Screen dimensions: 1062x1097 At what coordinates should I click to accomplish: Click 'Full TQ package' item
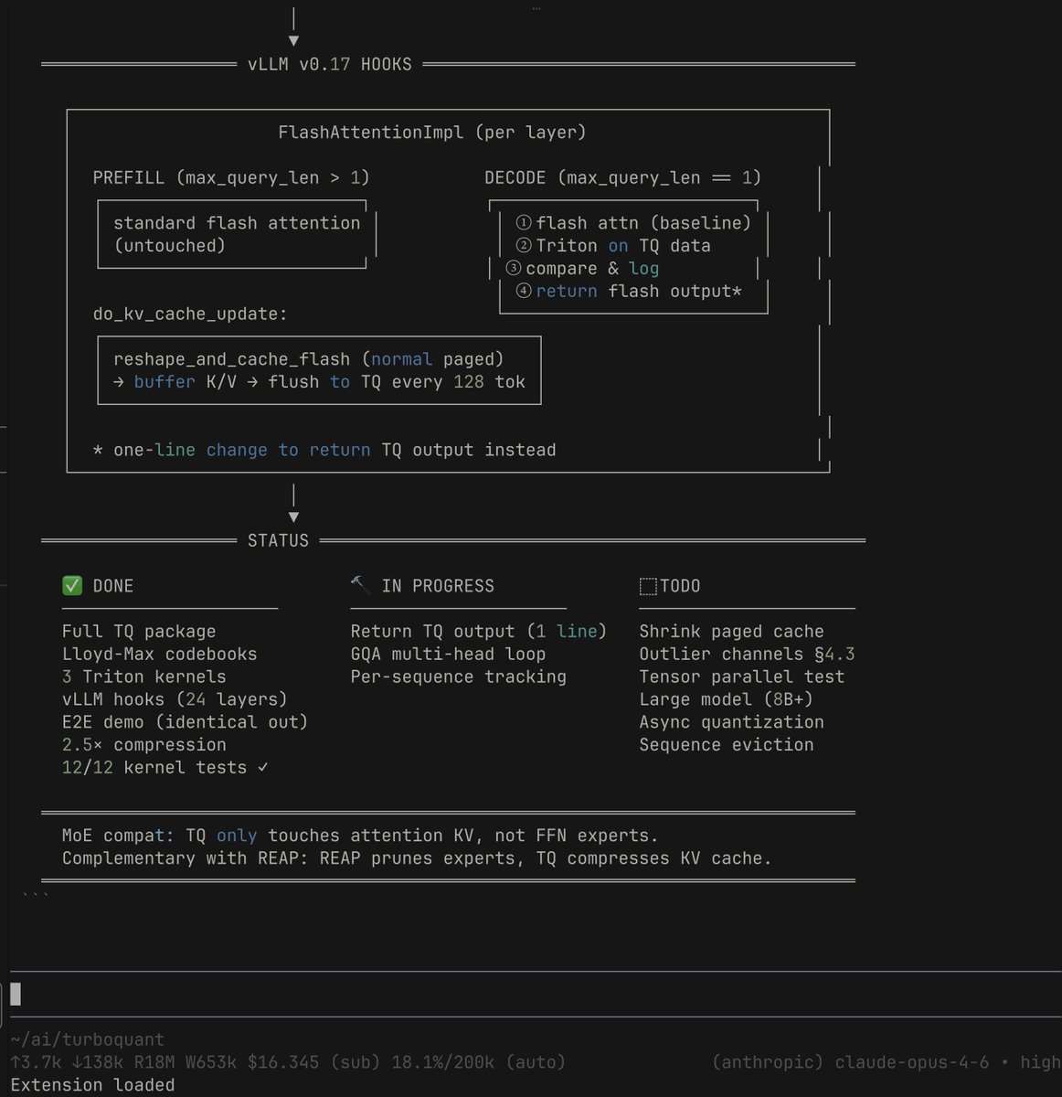pyautogui.click(x=139, y=632)
